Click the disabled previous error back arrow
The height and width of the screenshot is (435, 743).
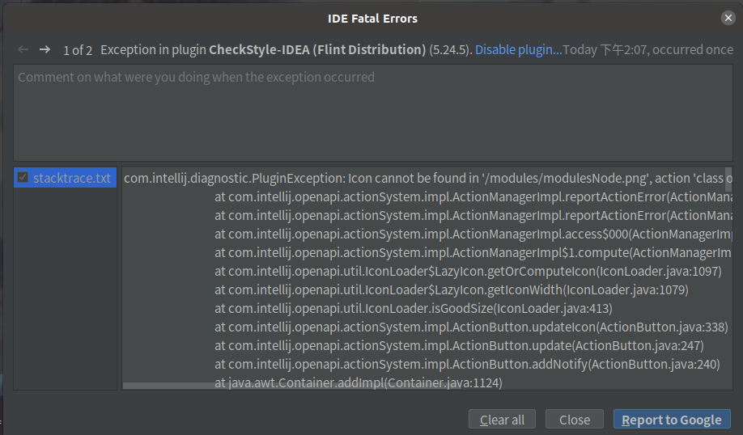[23, 49]
